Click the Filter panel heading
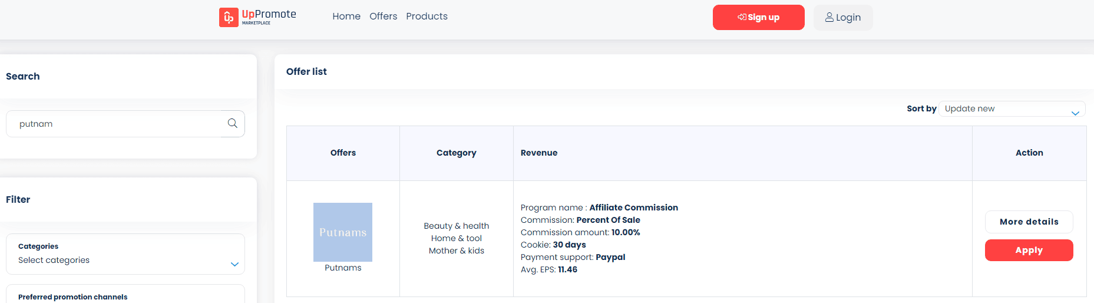The image size is (1094, 303). [18, 199]
